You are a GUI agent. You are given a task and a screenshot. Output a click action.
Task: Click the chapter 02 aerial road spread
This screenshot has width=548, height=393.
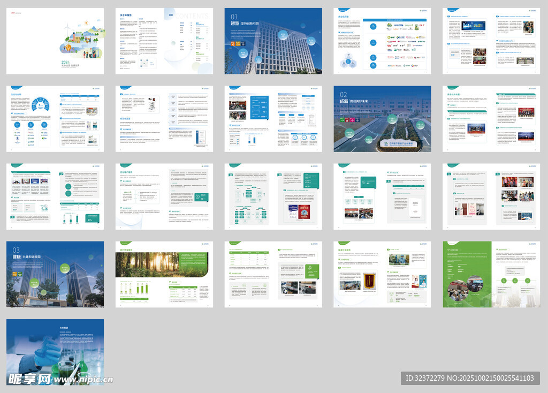point(382,119)
